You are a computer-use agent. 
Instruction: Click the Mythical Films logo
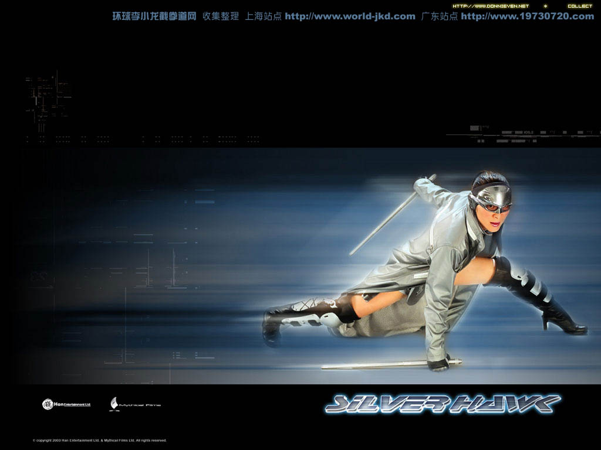pos(136,404)
